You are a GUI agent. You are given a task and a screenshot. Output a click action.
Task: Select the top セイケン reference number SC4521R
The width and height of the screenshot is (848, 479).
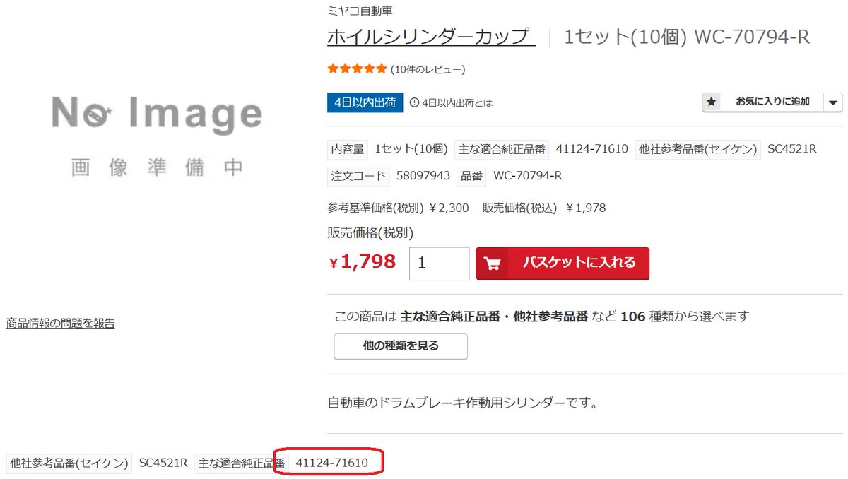(792, 149)
